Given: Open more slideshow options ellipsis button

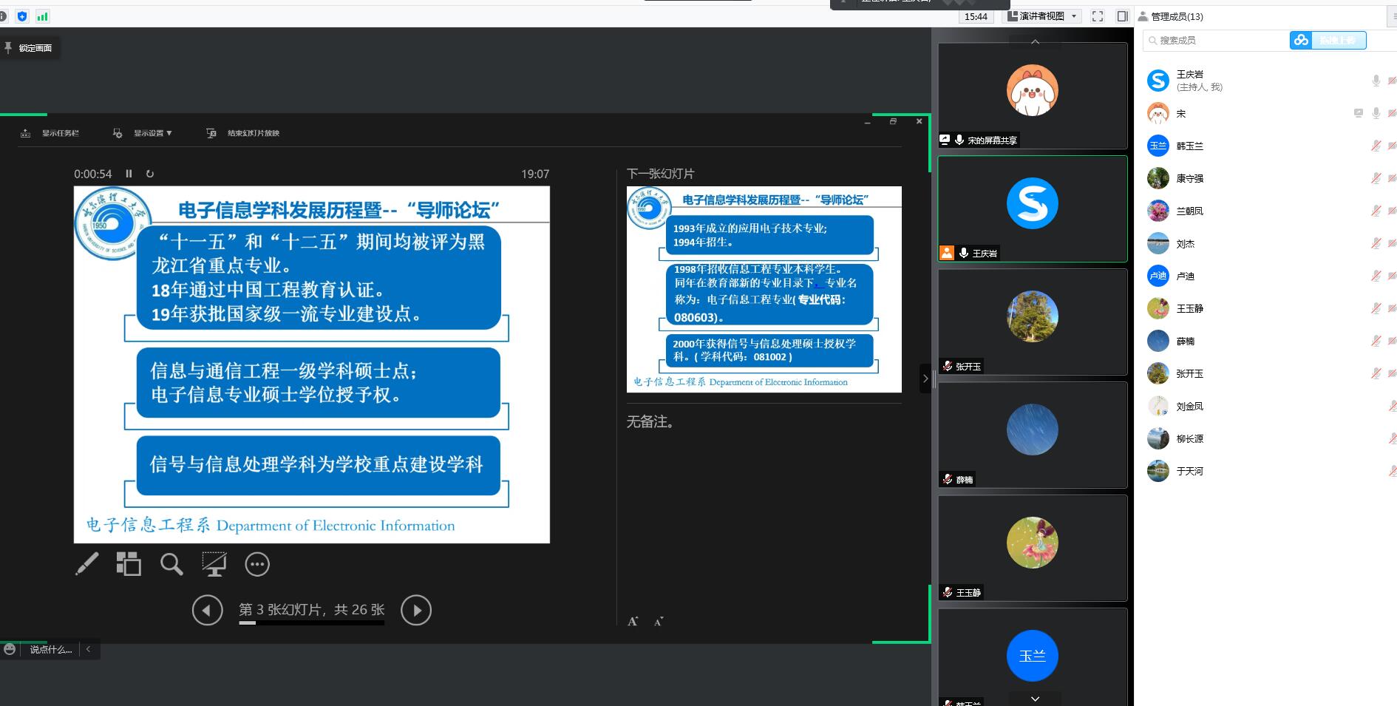Looking at the screenshot, I should 257,564.
